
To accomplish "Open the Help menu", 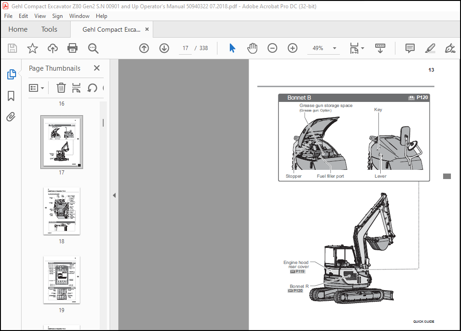I will point(101,16).
